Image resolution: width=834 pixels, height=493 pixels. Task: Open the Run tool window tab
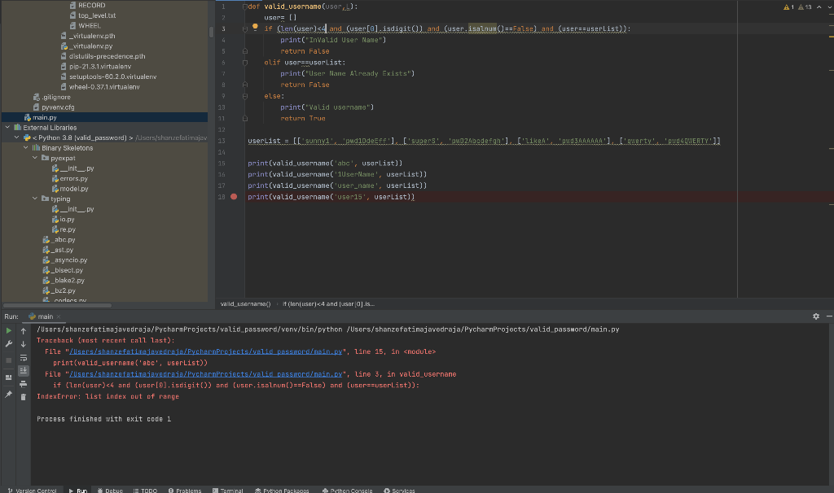coord(77,491)
